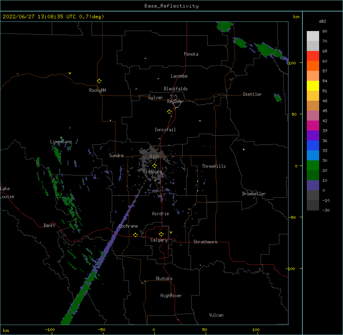Click the yellow V marker east of Calgary

171,232
